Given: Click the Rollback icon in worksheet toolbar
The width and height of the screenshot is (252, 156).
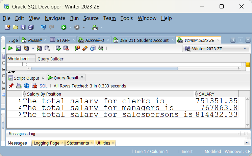Looking at the screenshot, I should pyautogui.click(x=66, y=49).
